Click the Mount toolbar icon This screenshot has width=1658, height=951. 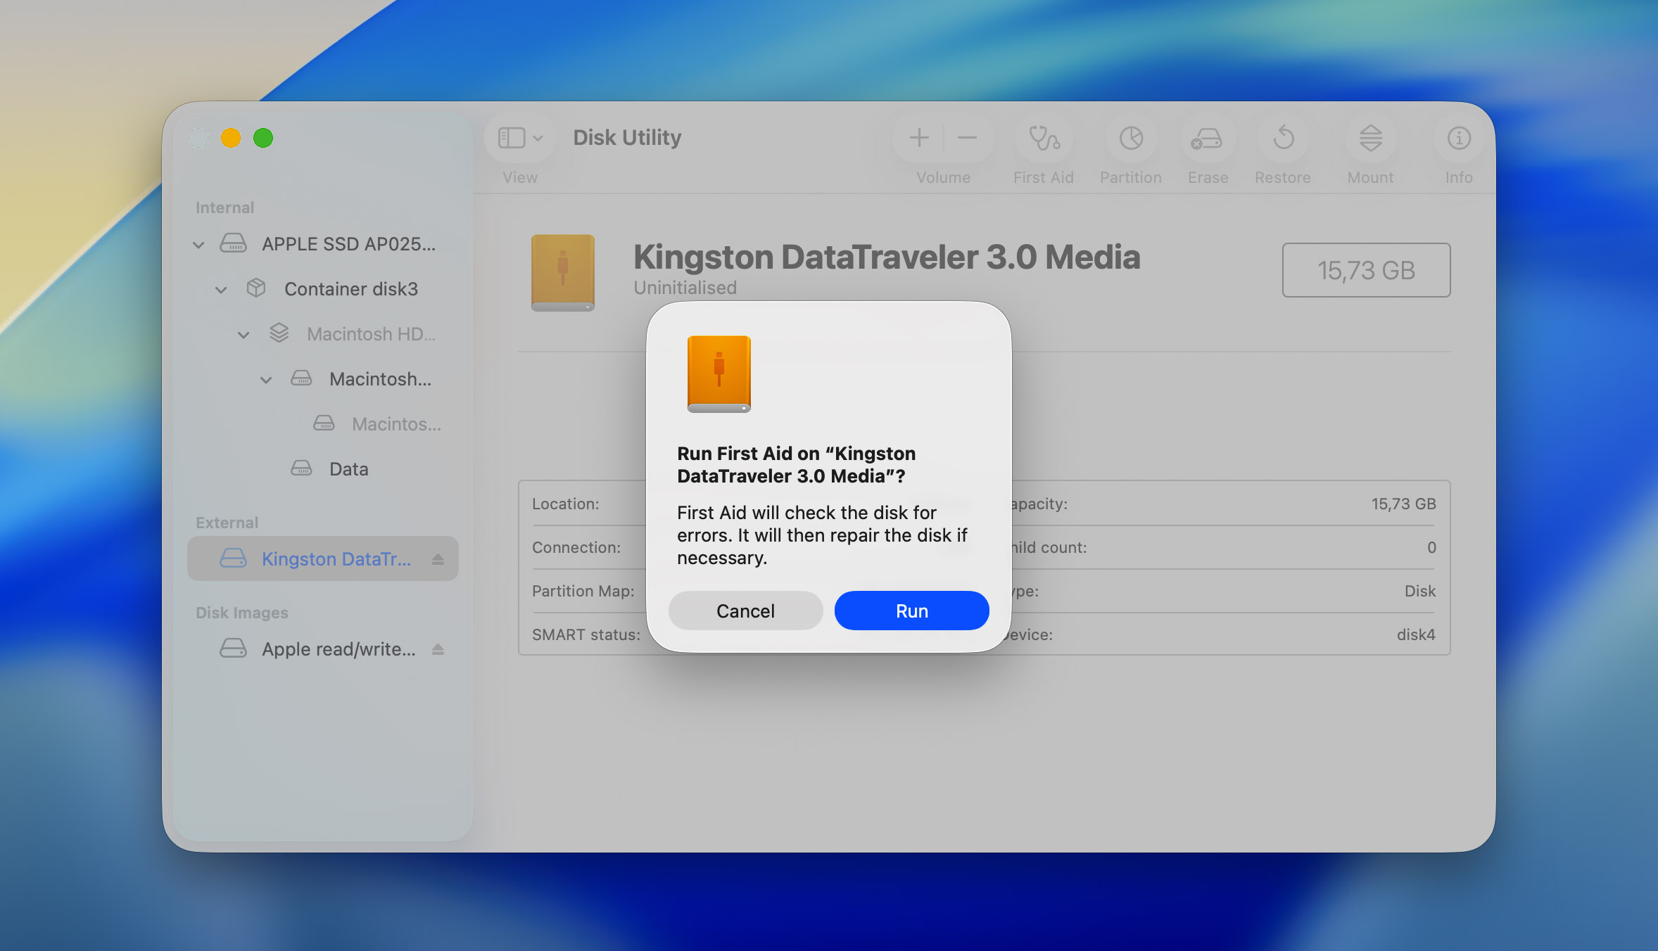tap(1370, 138)
